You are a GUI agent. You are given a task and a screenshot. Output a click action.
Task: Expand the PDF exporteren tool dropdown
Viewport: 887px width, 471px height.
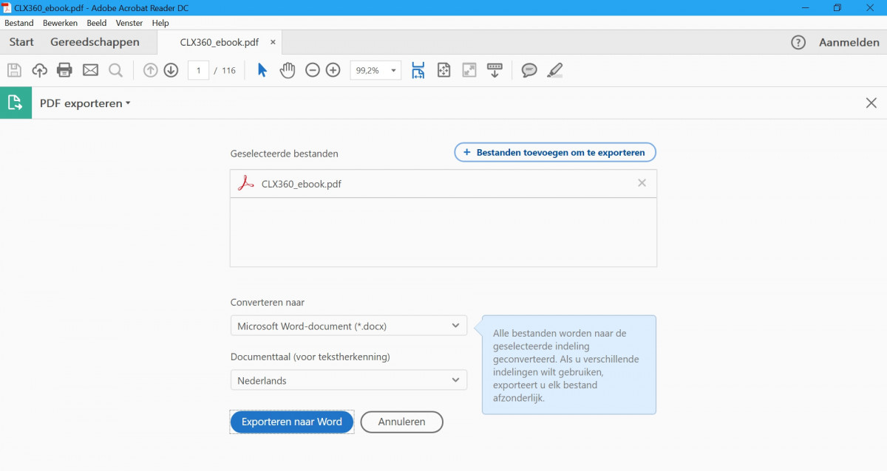point(128,103)
